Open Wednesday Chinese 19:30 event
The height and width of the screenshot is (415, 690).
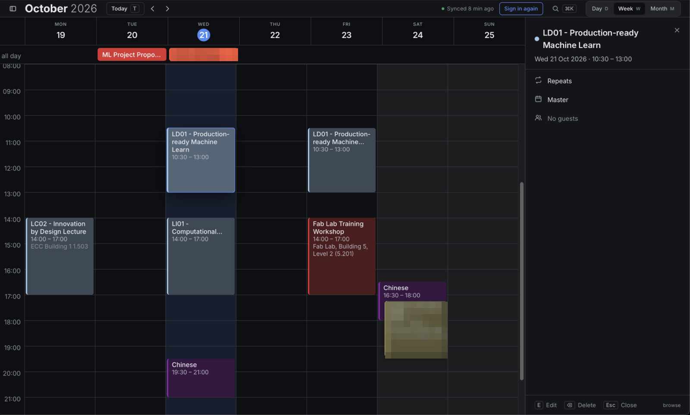click(x=201, y=378)
